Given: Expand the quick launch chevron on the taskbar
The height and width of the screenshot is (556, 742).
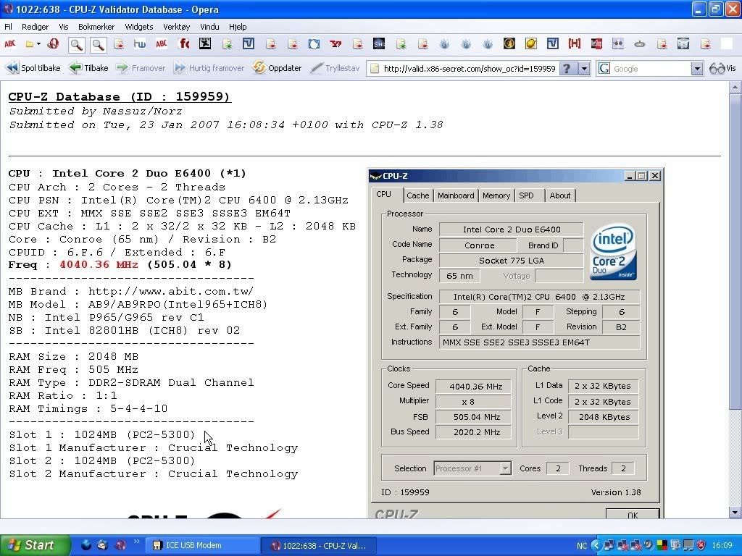Looking at the screenshot, I should [137, 542].
